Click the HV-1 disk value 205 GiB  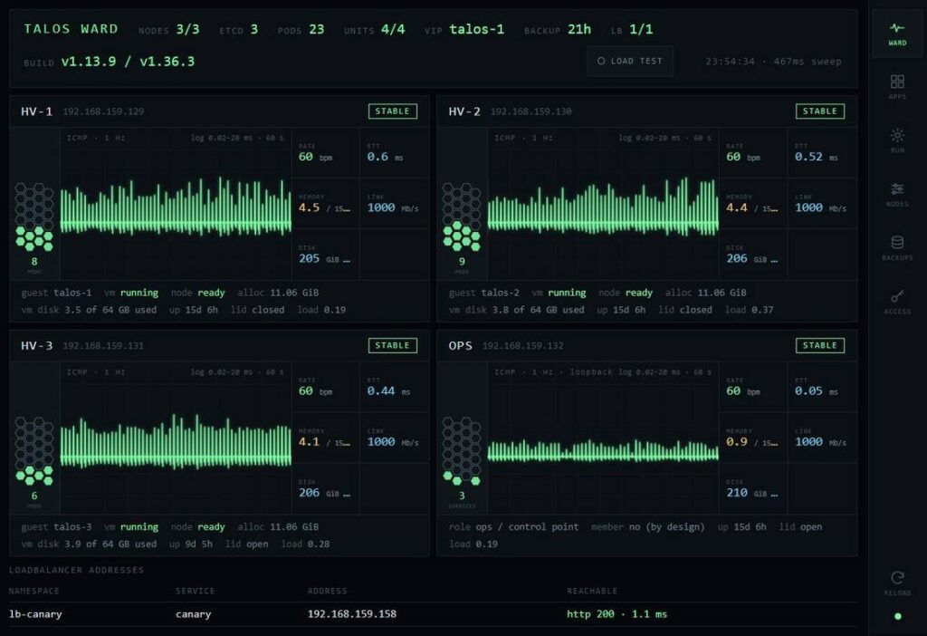tap(324, 258)
